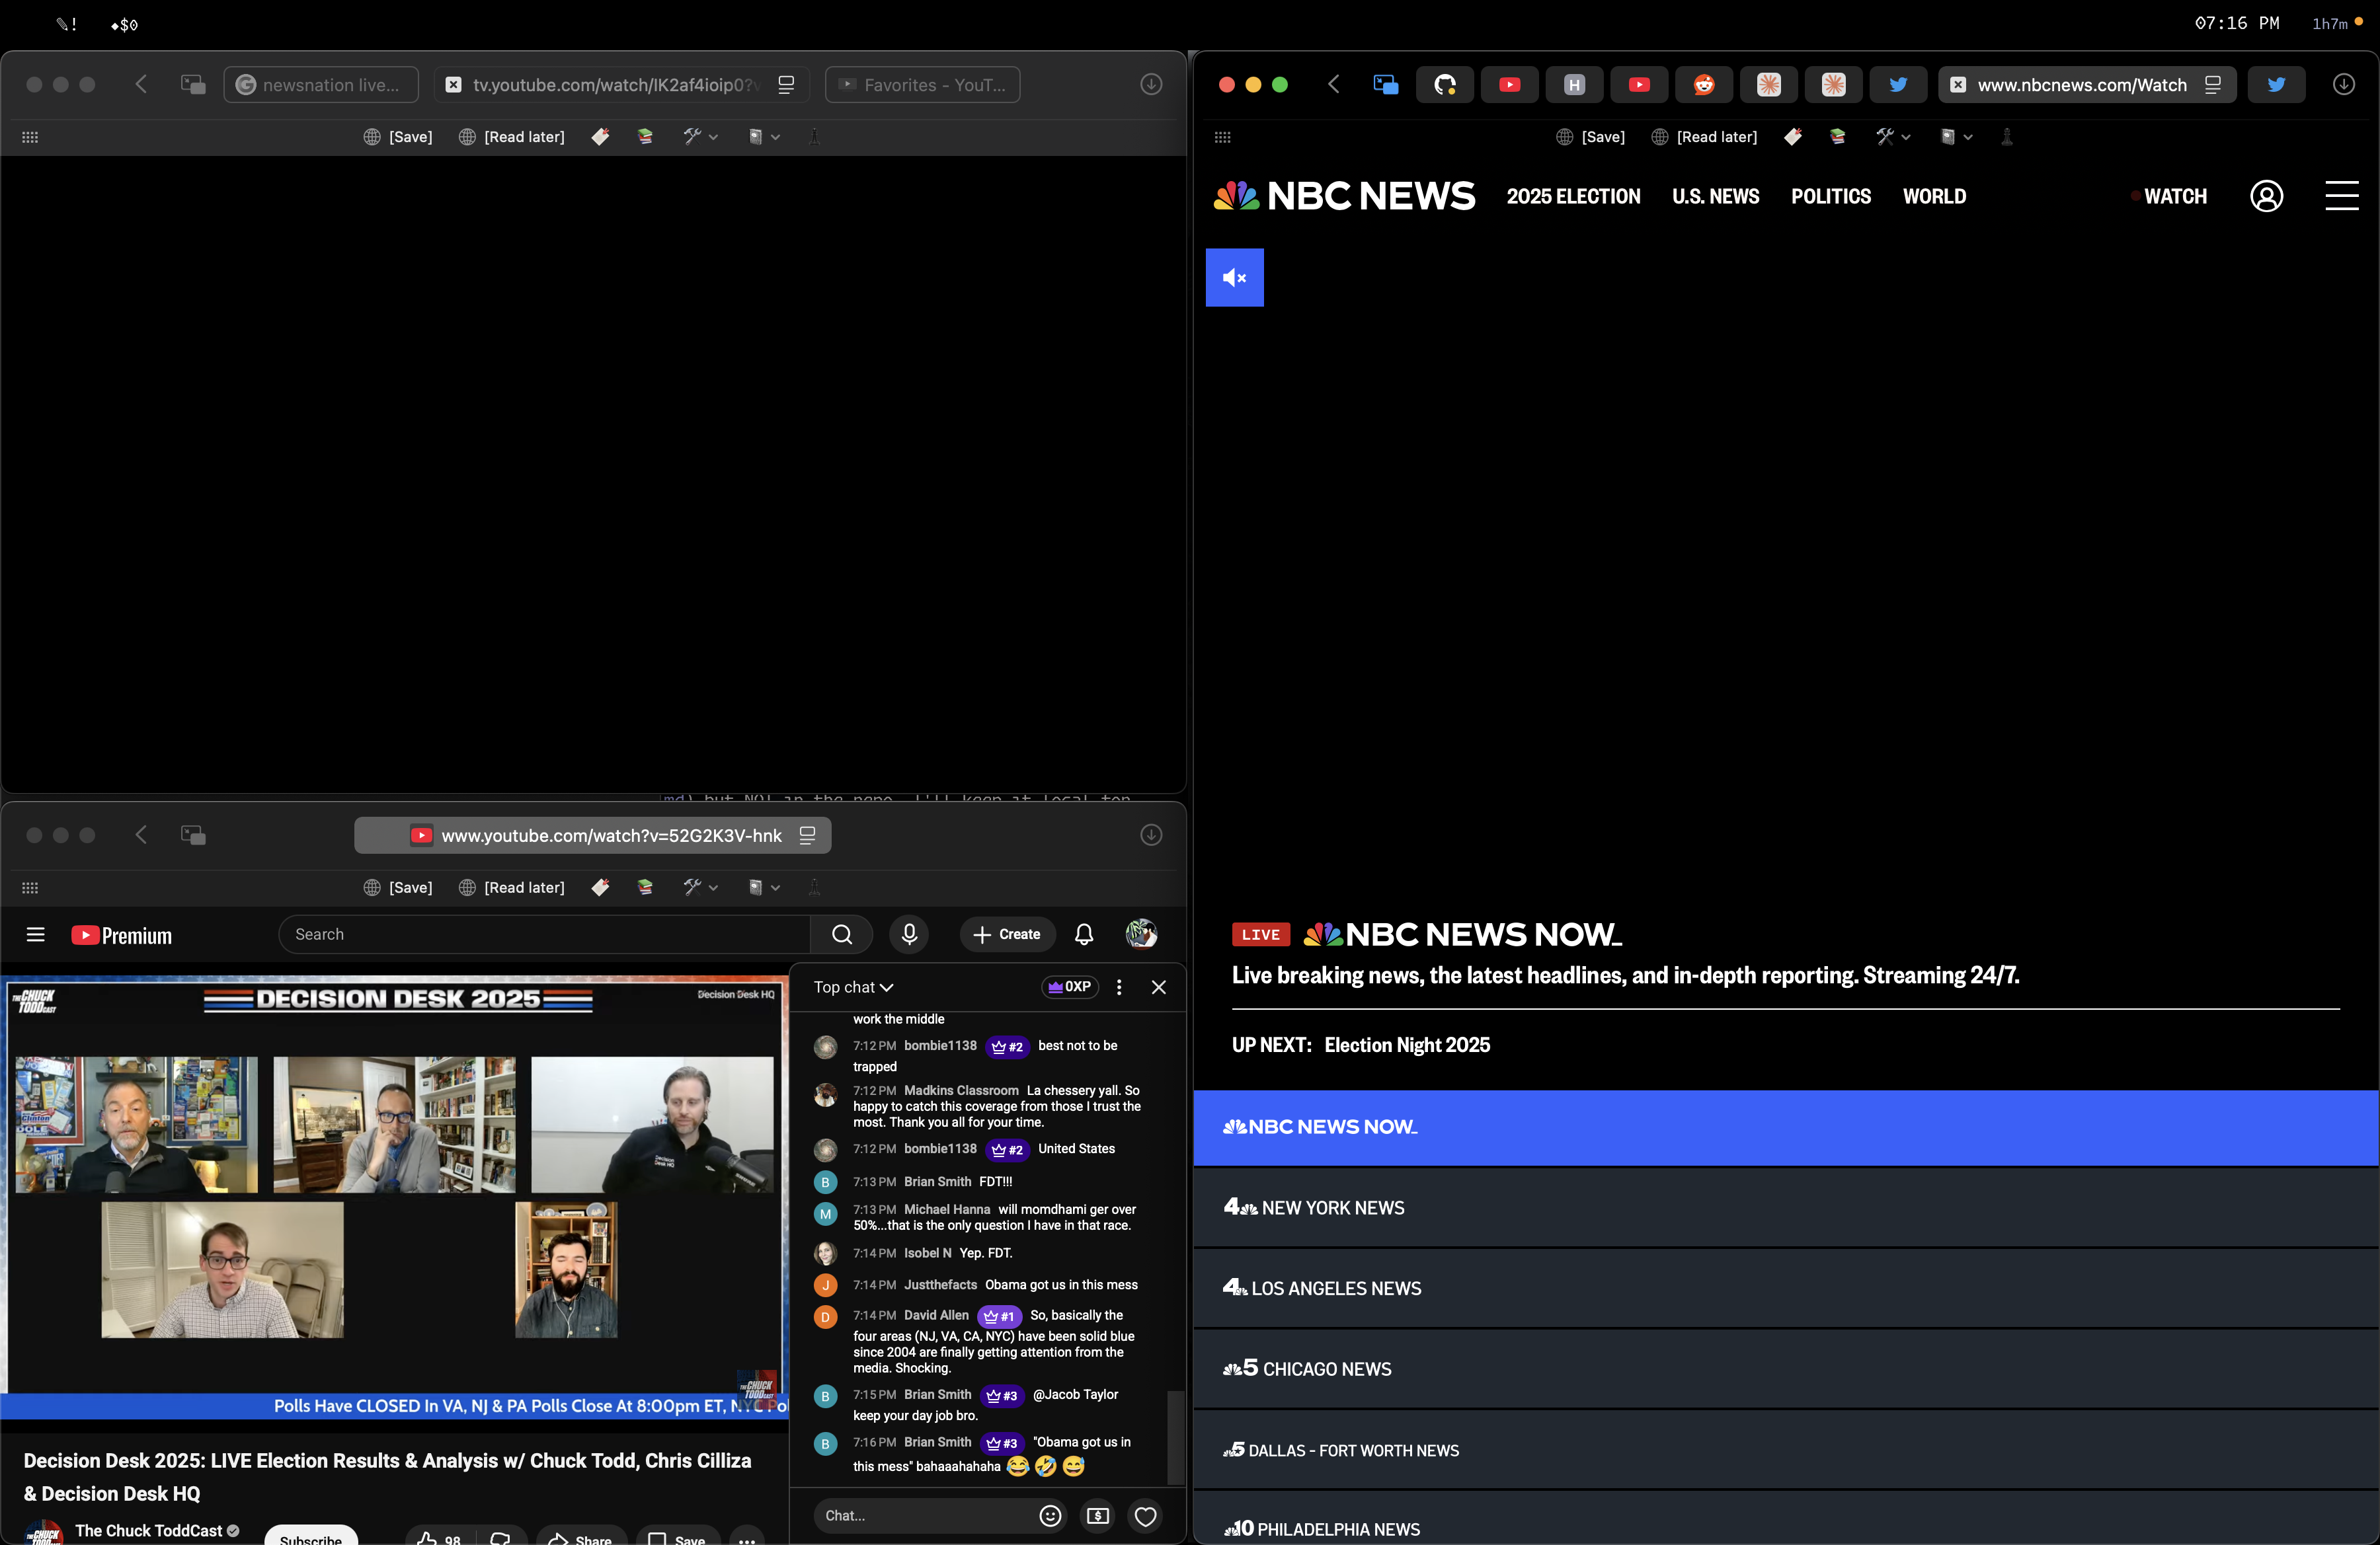Select the Reddit tab icon
Viewport: 2380px width, 1545px height.
point(1703,84)
